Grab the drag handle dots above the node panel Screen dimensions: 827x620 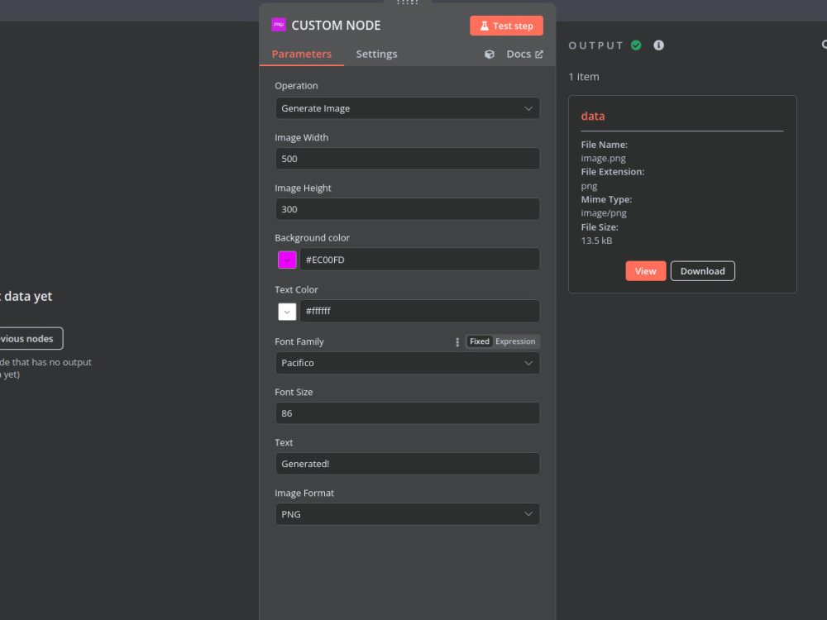tap(407, 3)
